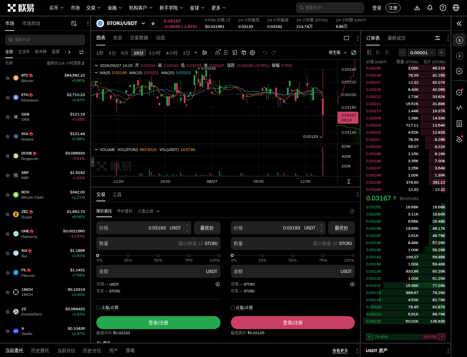Expand the STORJ/USDT pair selector
This screenshot has width=467, height=357.
(x=143, y=23)
